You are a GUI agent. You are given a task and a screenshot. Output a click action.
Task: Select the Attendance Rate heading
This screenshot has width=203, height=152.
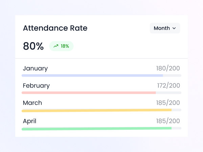[55, 28]
